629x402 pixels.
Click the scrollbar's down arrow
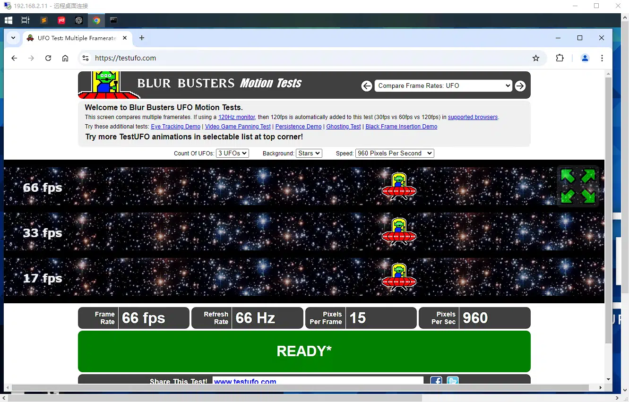pyautogui.click(x=609, y=379)
